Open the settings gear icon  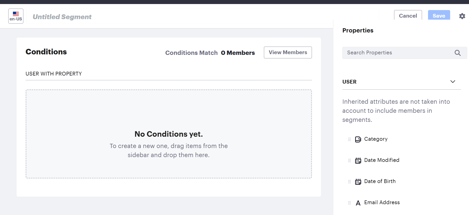[462, 16]
